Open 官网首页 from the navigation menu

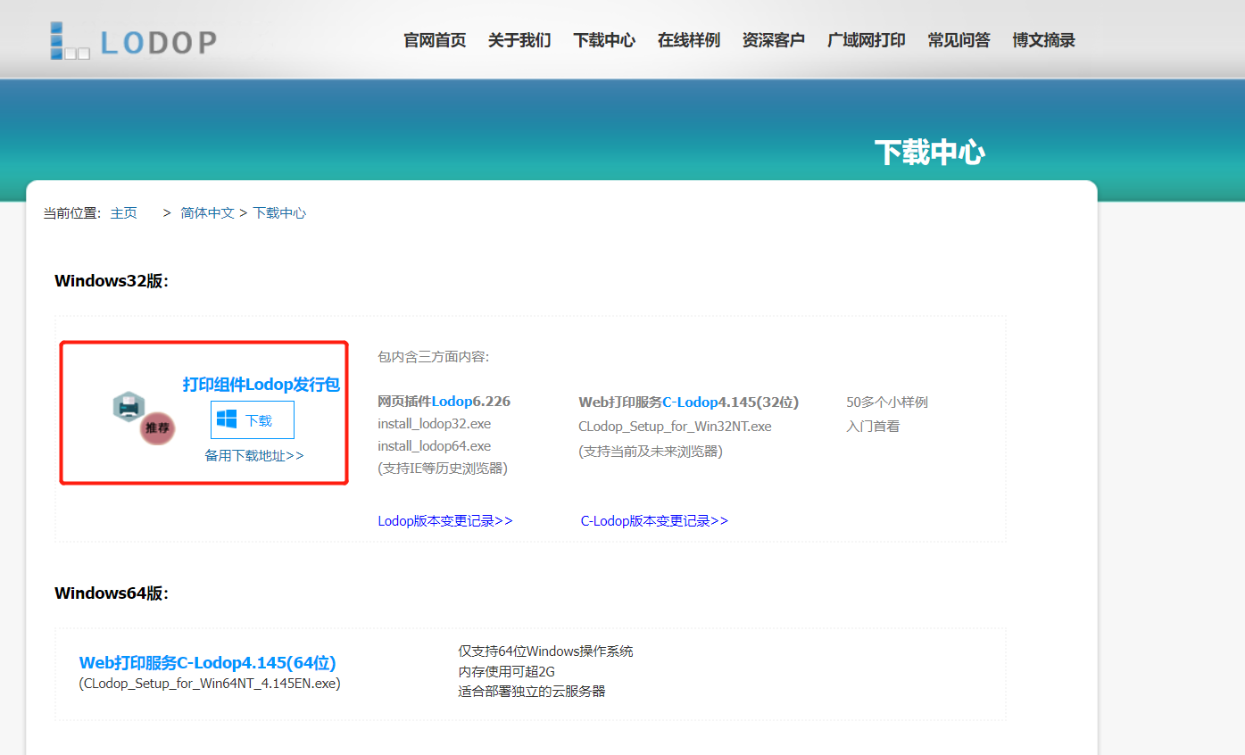[435, 40]
